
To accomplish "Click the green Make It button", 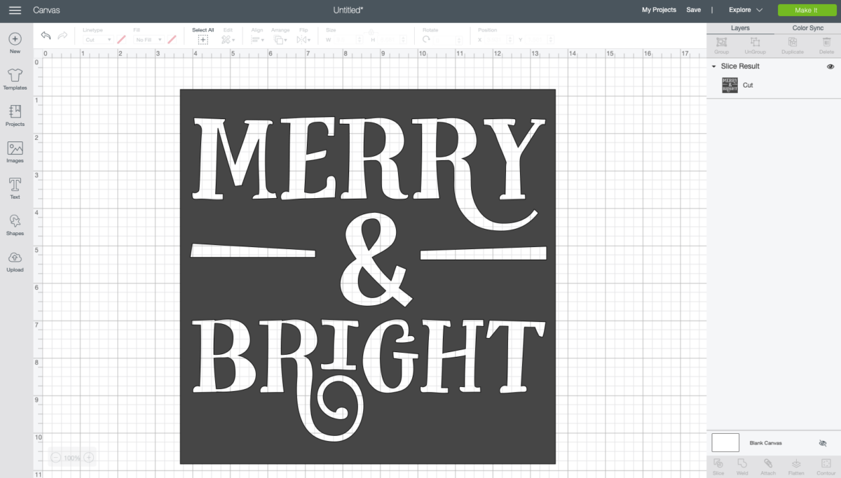I will click(x=806, y=10).
